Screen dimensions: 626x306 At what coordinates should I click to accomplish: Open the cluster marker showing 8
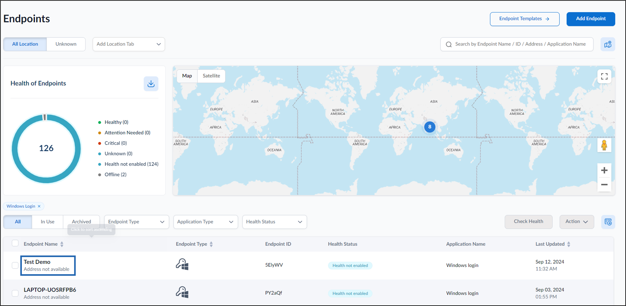click(430, 127)
